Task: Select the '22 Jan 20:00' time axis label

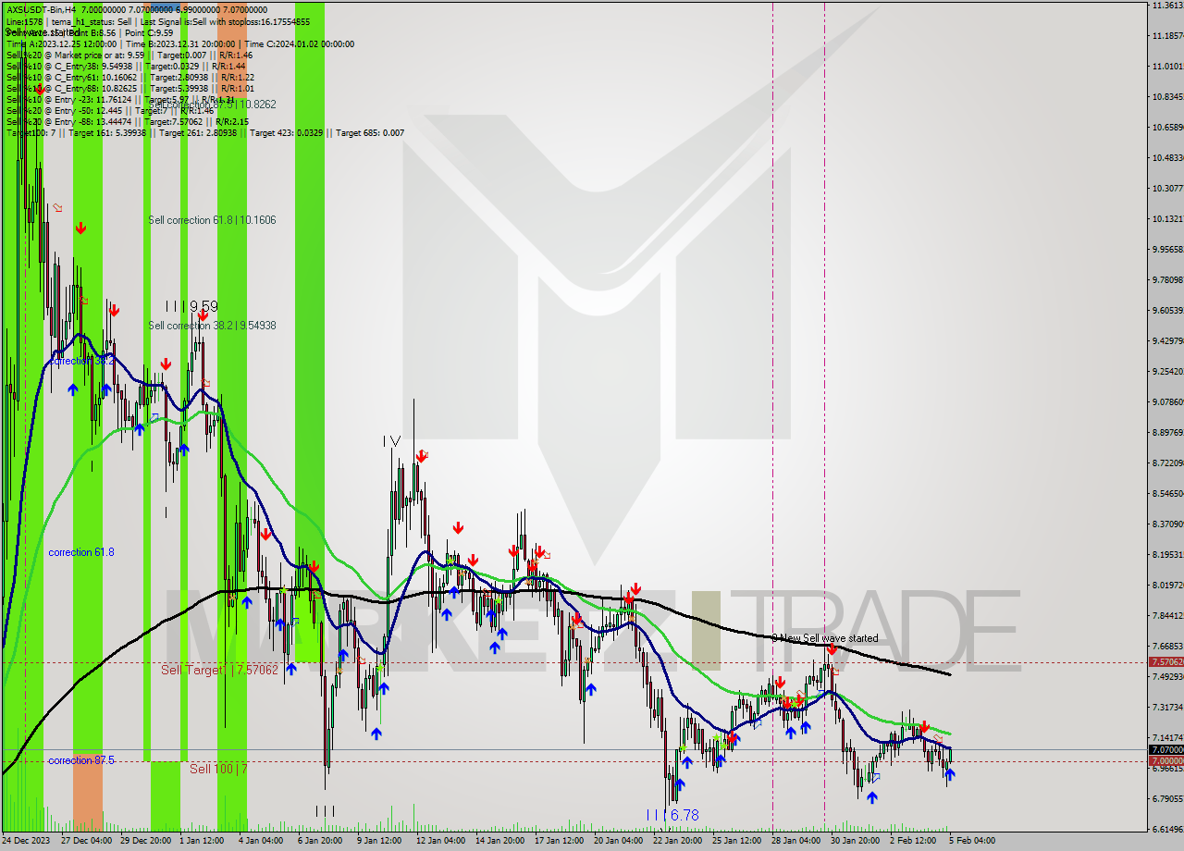Action: pos(678,841)
